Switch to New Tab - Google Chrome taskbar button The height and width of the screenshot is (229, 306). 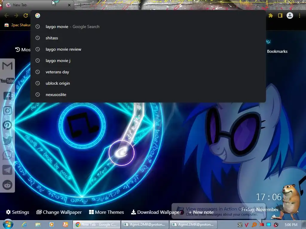97,225
